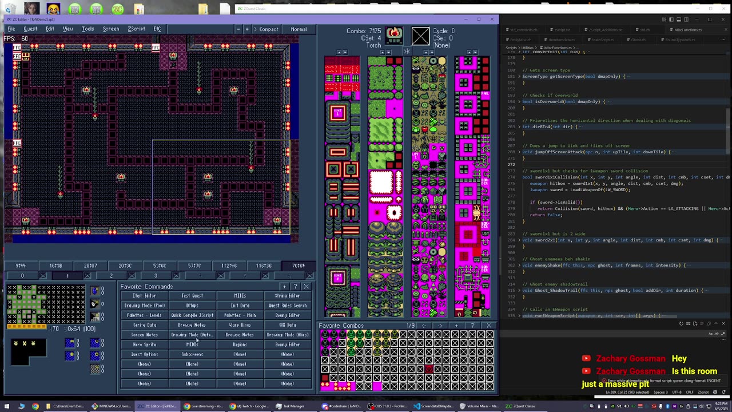Open the Edit menu
Viewport: 732px width, 412px height.
tap(50, 29)
